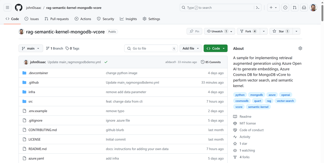
Task: Switch to the Settings tab
Action: (x=151, y=19)
